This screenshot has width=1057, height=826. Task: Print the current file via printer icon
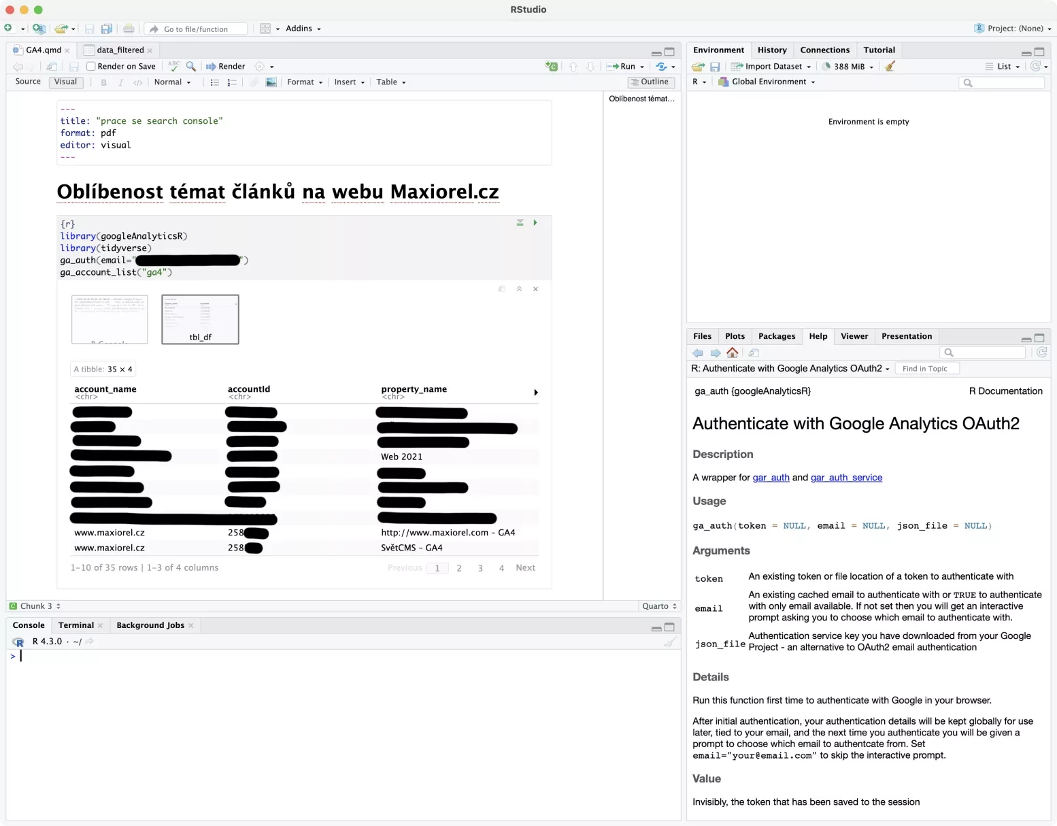pos(129,29)
